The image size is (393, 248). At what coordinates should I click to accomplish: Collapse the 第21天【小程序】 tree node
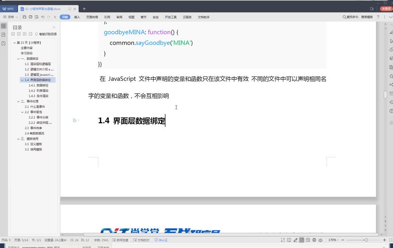pyautogui.click(x=14, y=43)
